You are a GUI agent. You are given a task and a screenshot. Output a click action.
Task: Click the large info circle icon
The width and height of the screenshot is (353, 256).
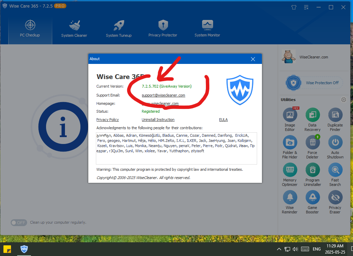63,127
